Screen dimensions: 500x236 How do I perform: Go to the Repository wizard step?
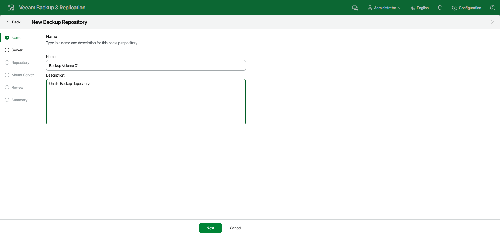click(20, 63)
